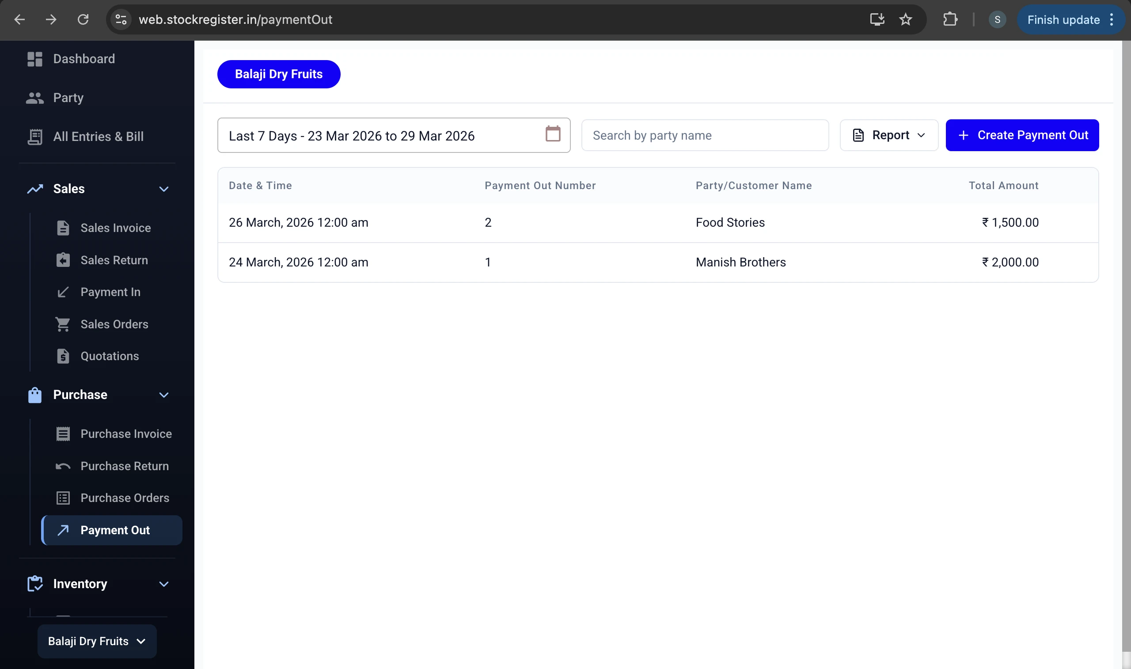
Task: Select the Party section icon
Action: coord(35,97)
